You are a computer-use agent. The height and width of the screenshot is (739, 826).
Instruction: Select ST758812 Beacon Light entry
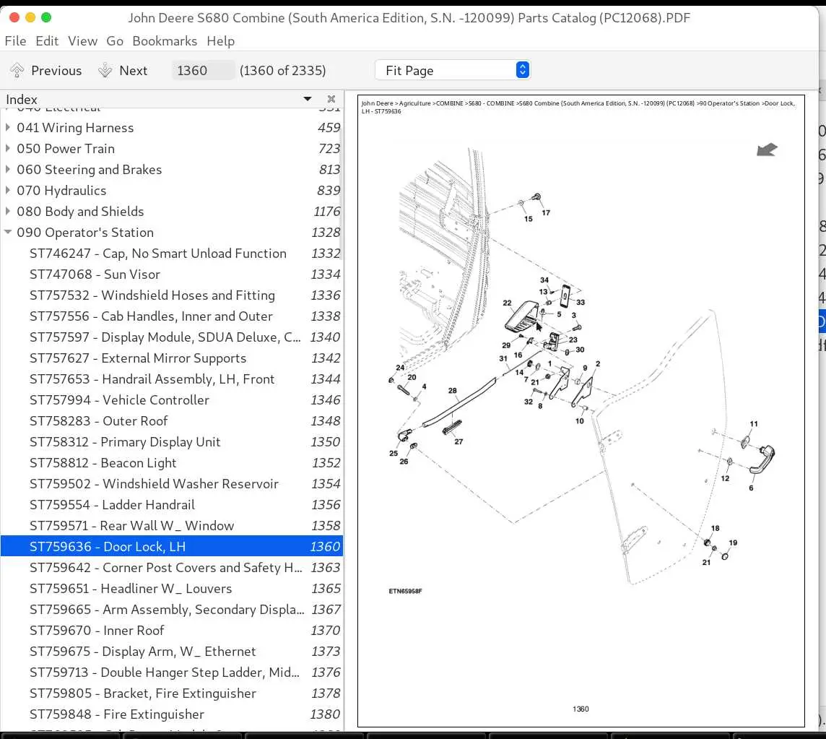tap(172, 463)
